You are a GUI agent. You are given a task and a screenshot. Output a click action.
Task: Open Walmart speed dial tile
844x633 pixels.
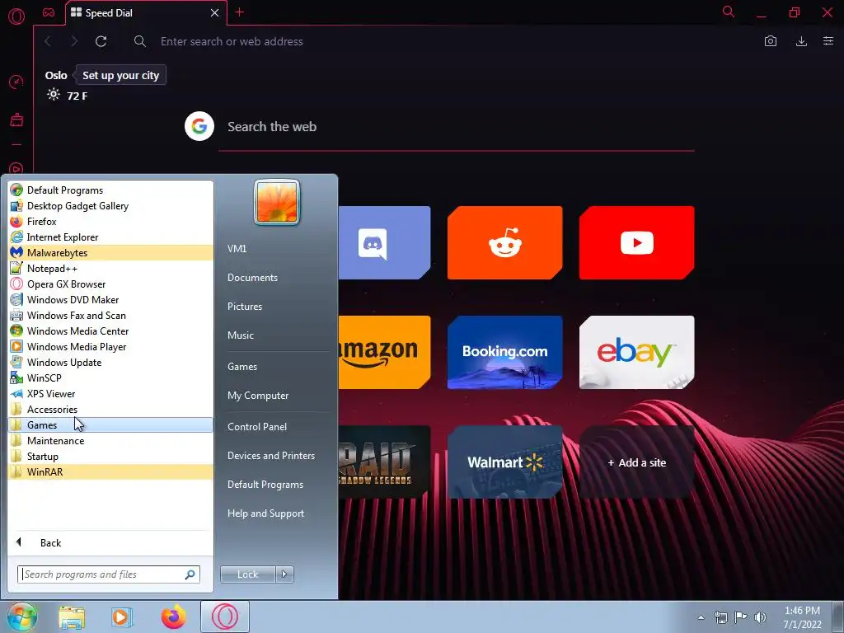coord(505,462)
